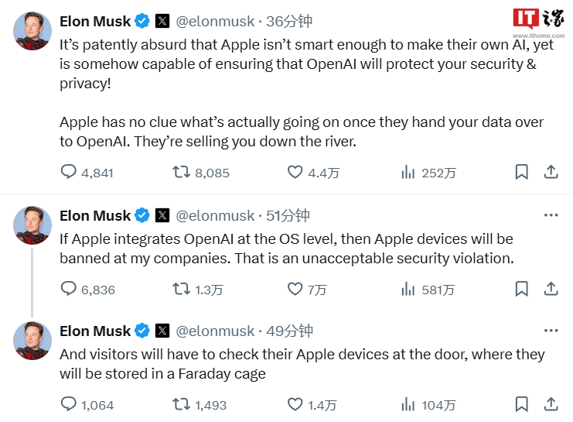Repost the tweet with 1.3万 reposts

pyautogui.click(x=182, y=289)
